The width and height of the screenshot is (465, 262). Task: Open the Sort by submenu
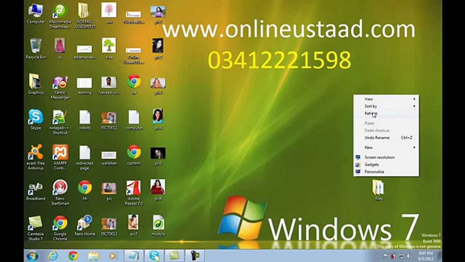tap(386, 106)
